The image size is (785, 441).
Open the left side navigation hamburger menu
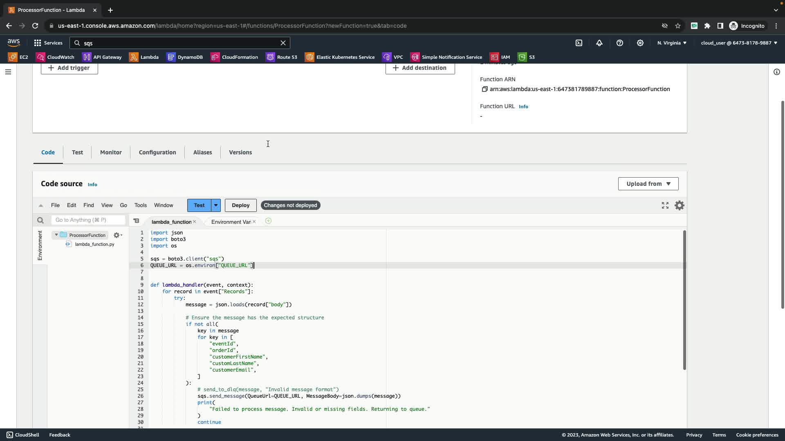coord(8,72)
